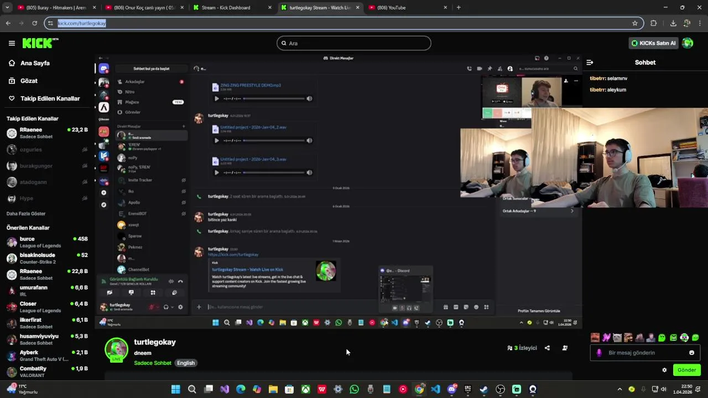Screen dimensions: 708x398
Task: Open recommended channel Ayberk
Action: 48,355
